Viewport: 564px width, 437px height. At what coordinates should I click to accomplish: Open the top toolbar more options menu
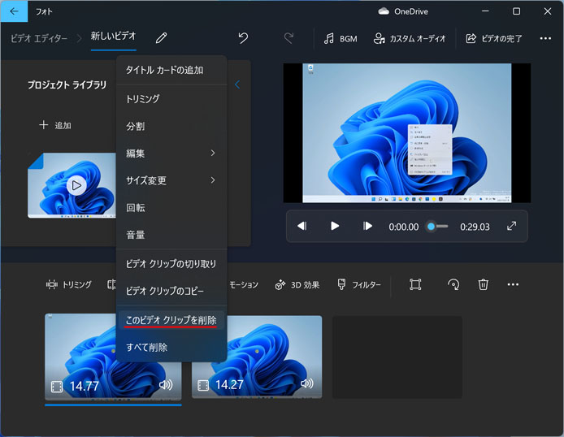point(545,38)
